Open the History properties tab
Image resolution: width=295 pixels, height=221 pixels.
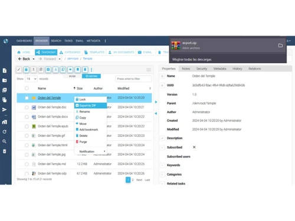[237, 68]
